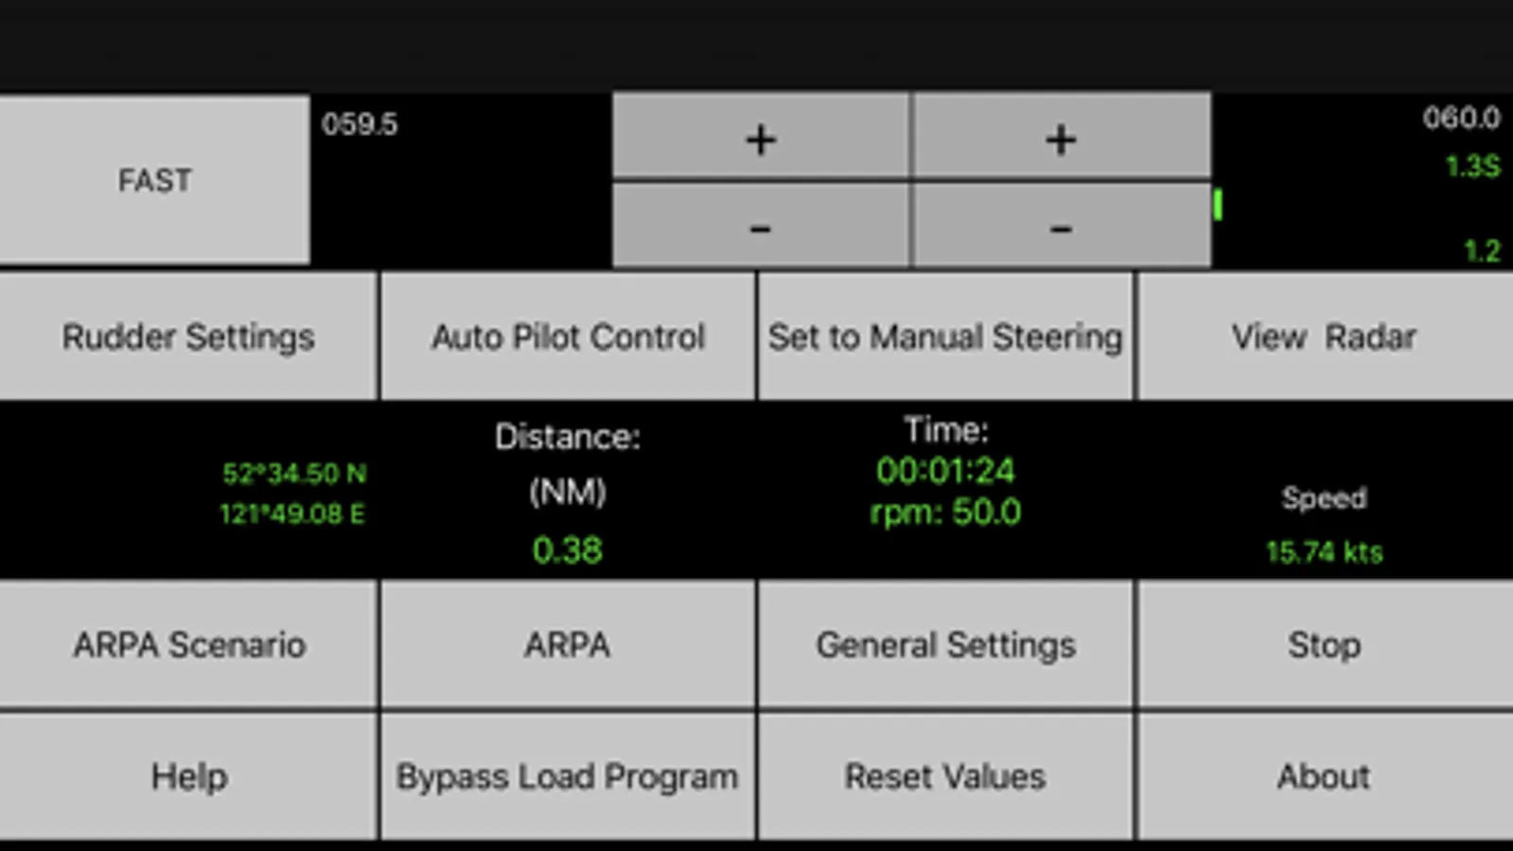This screenshot has height=851, width=1513.
Task: Open Auto Pilot Control
Action: pyautogui.click(x=568, y=336)
